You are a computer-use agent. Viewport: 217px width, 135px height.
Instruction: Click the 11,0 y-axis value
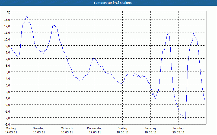point(7,33)
